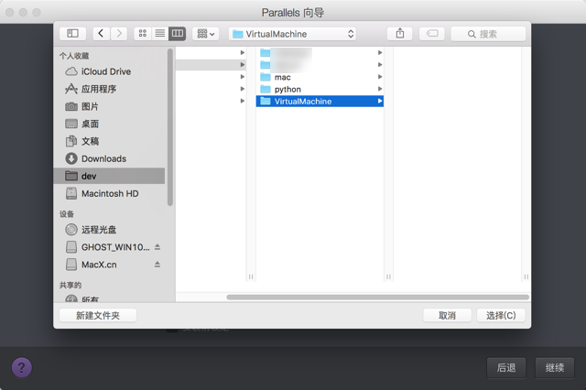
Task: Click the horizontal scrollbar of the browser
Action: pos(377,298)
